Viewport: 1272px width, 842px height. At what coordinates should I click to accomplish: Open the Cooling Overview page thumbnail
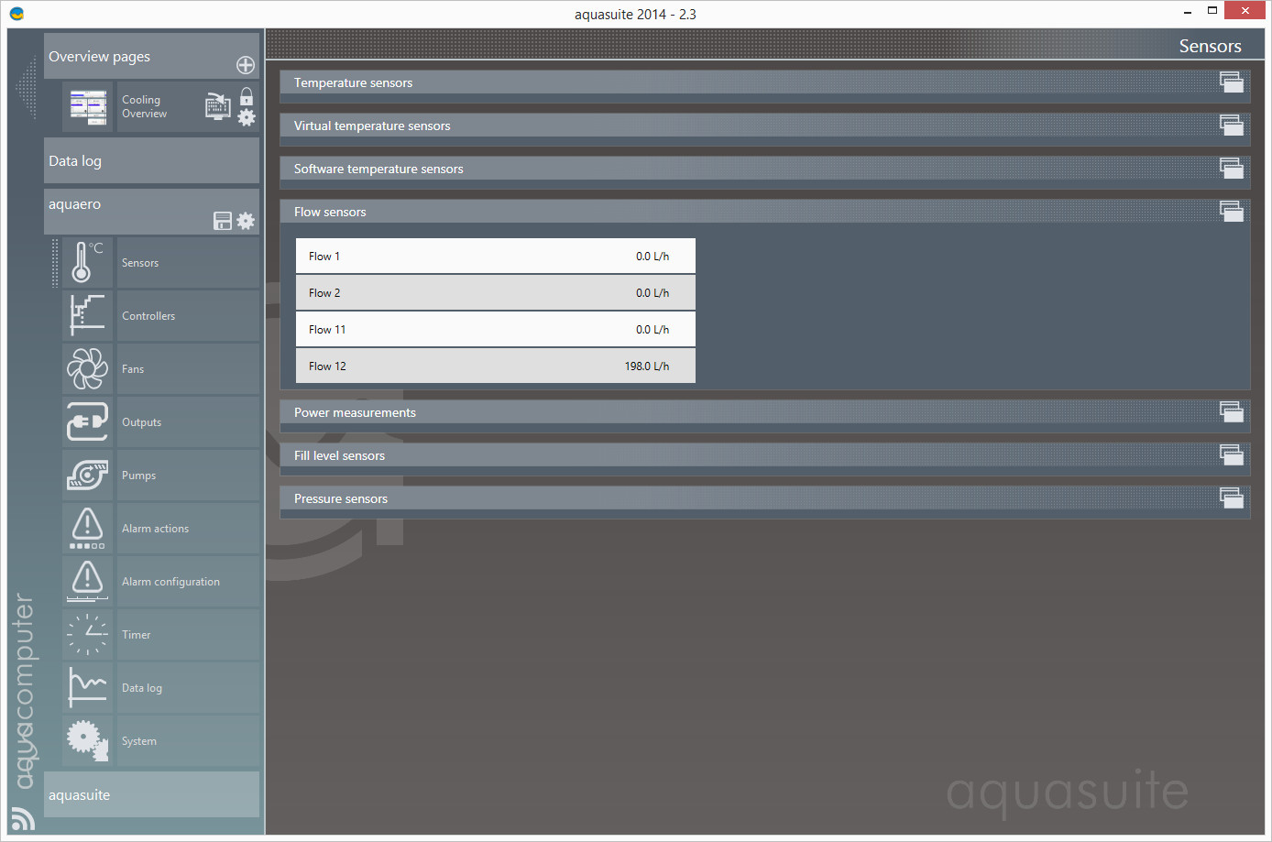pyautogui.click(x=89, y=107)
